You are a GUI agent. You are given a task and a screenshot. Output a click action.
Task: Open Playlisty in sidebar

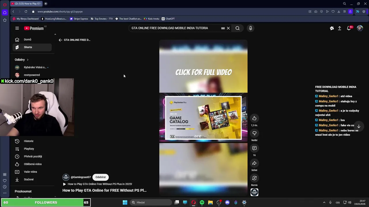[32, 149]
